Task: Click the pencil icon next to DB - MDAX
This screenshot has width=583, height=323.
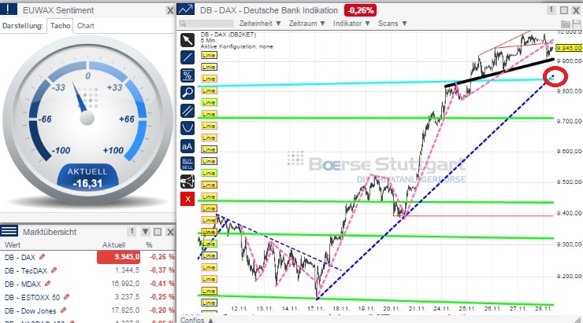Action: (47, 284)
